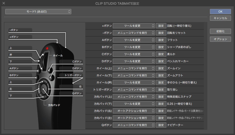Screen dimensions: 235x135
Task: Select the Cボタン label on the device diagram
Action: click(x=71, y=61)
